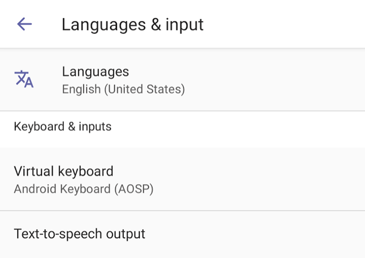The height and width of the screenshot is (258, 365).
Task: Click empty area of the Virtual keyboard row
Action: click(258, 179)
